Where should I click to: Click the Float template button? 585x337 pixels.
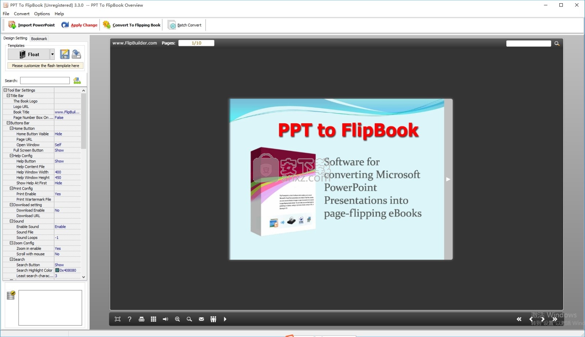tap(29, 54)
